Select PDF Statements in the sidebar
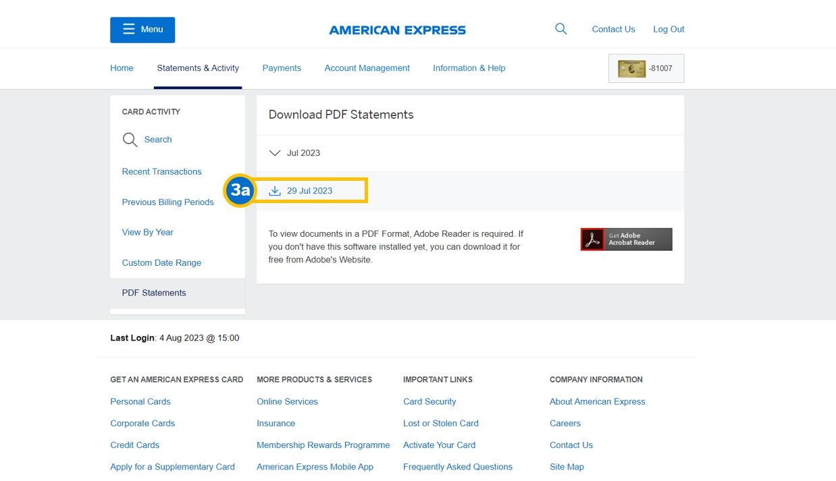This screenshot has width=836, height=481. (154, 293)
